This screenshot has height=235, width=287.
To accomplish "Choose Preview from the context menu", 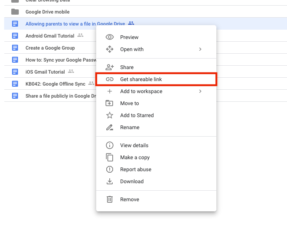I will click(x=156, y=37).
